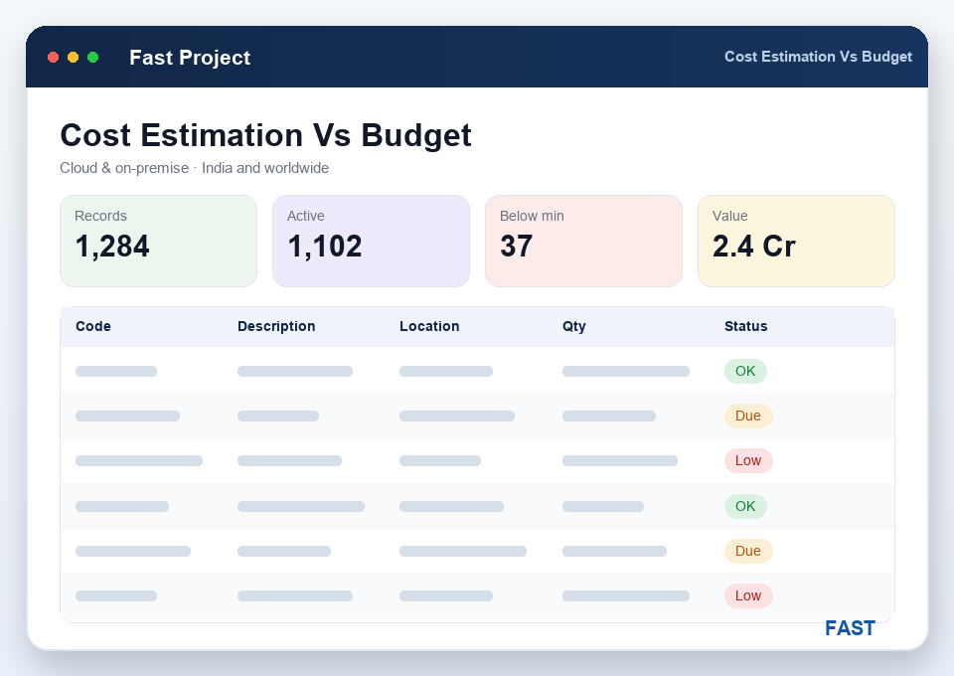Click the Due badge in fifth table row

coord(748,552)
